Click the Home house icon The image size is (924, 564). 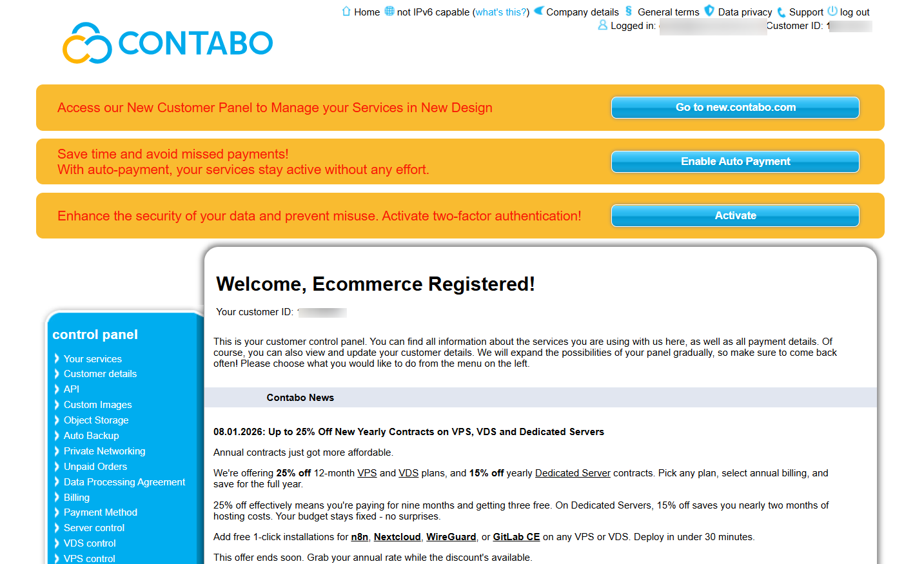pyautogui.click(x=346, y=11)
